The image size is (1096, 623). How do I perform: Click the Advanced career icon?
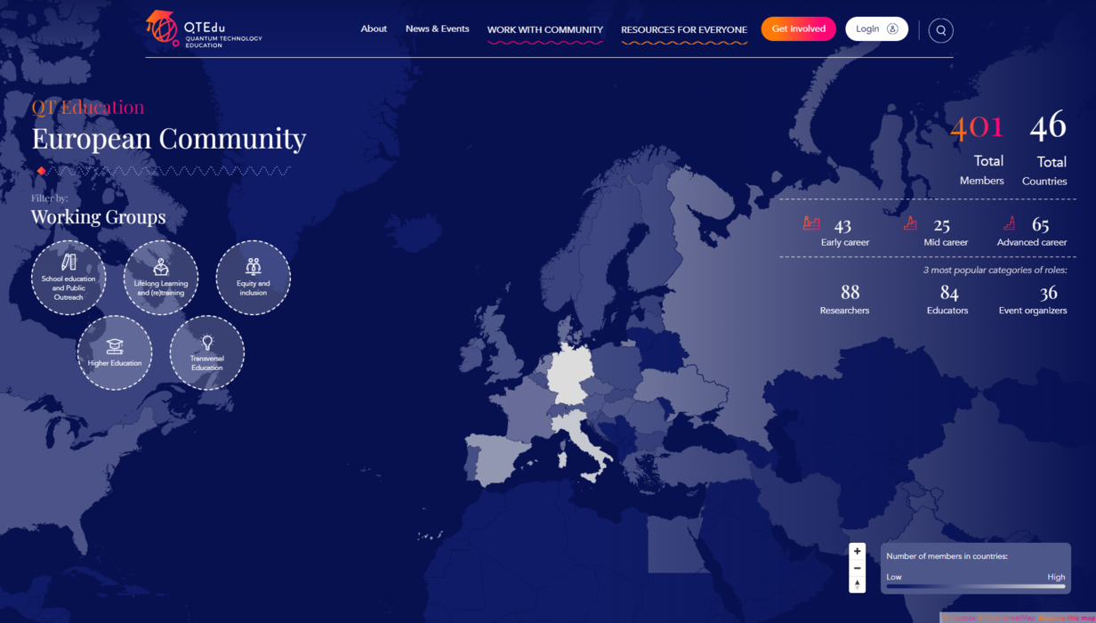[x=1009, y=223]
